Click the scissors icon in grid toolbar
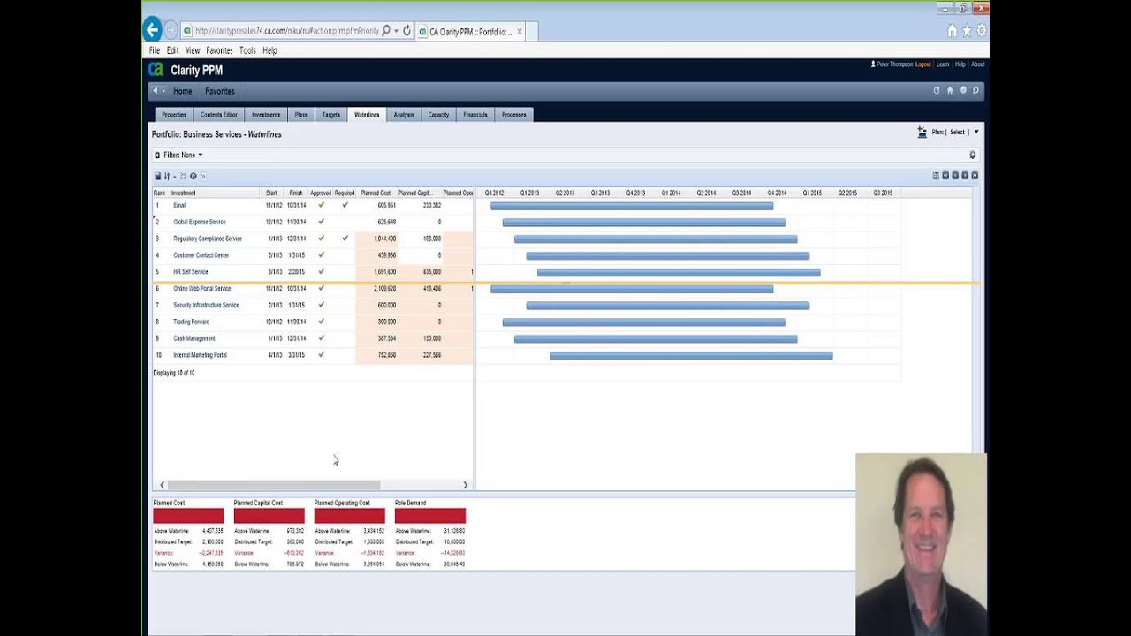The image size is (1131, 636). click(x=183, y=176)
